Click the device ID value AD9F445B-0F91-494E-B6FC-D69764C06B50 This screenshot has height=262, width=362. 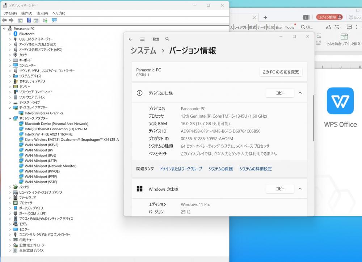pos(220,131)
